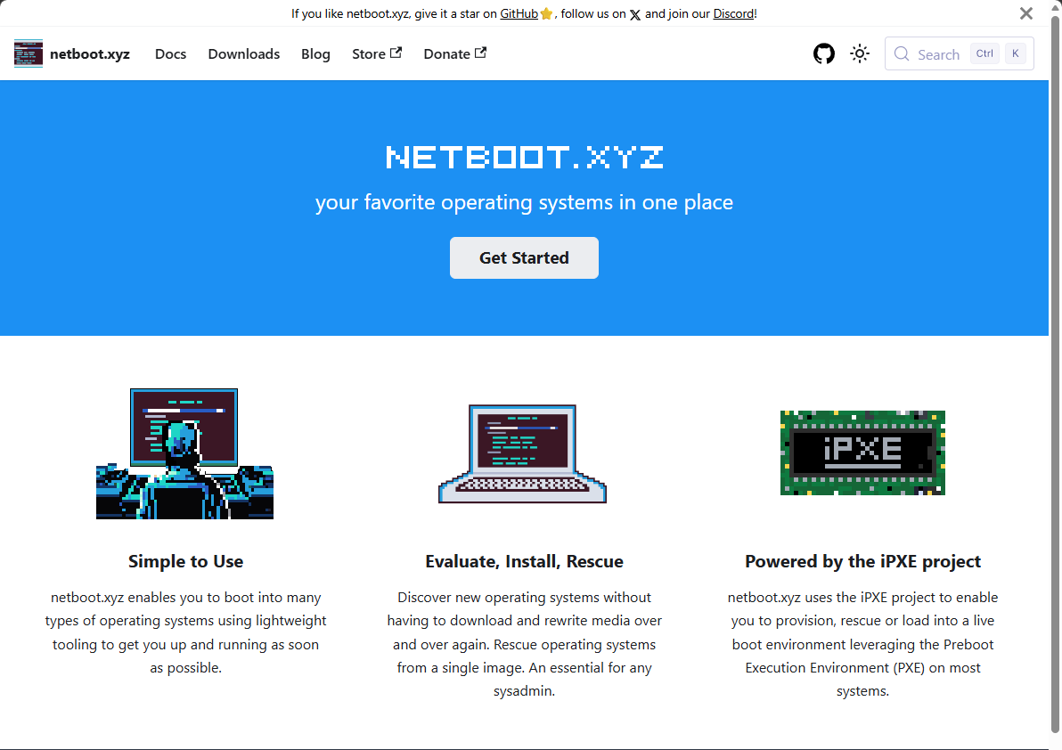The height and width of the screenshot is (750, 1062).
Task: Click the magnifier icon in search box
Action: point(902,53)
